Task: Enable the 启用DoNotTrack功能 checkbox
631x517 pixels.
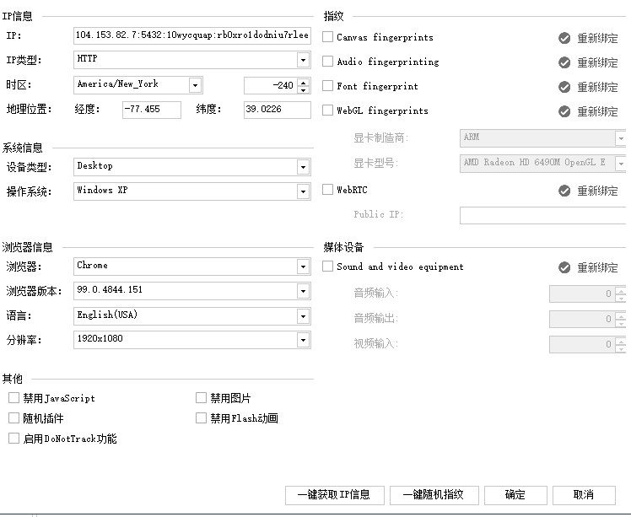Action: (13, 438)
